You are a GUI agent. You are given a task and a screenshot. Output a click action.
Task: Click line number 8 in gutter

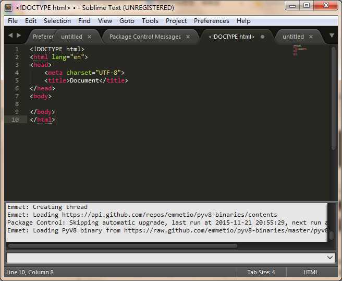17,104
